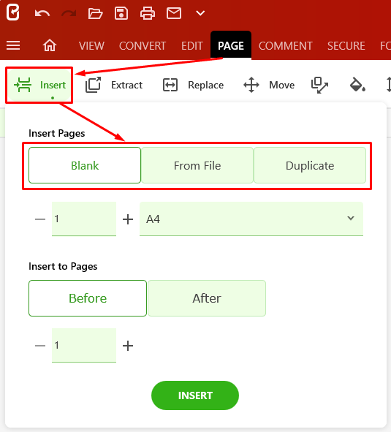Expand the quick access toolbar chevron
The image size is (391, 432).
click(200, 13)
